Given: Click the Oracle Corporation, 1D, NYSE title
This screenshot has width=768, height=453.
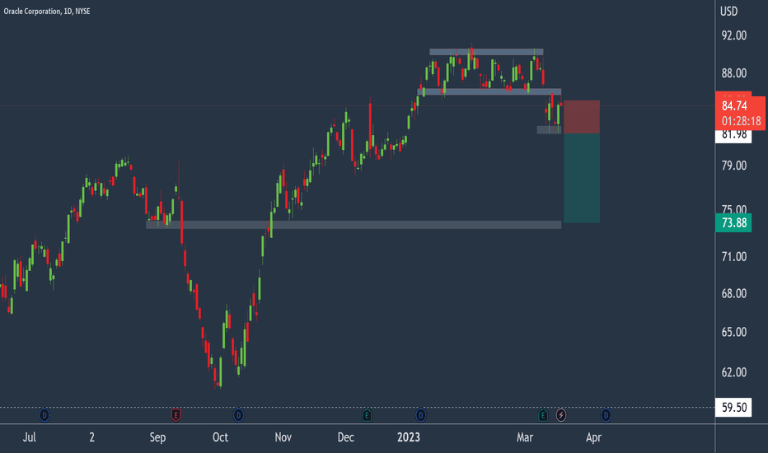Looking at the screenshot, I should (x=47, y=11).
